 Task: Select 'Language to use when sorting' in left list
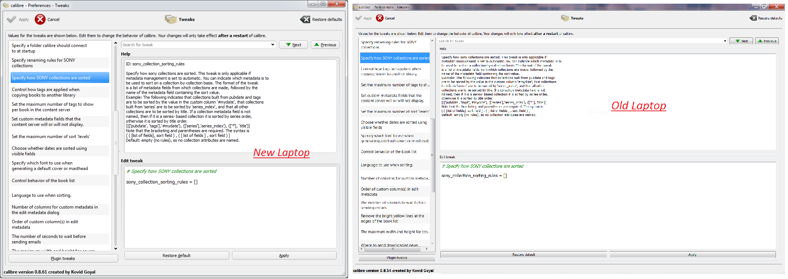60,195
